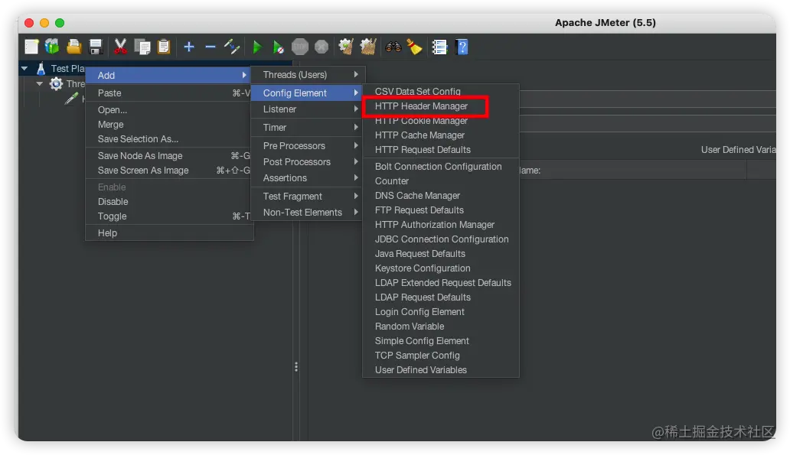The image size is (790, 455).
Task: Open the Post Processors submenu
Action: [x=307, y=162]
